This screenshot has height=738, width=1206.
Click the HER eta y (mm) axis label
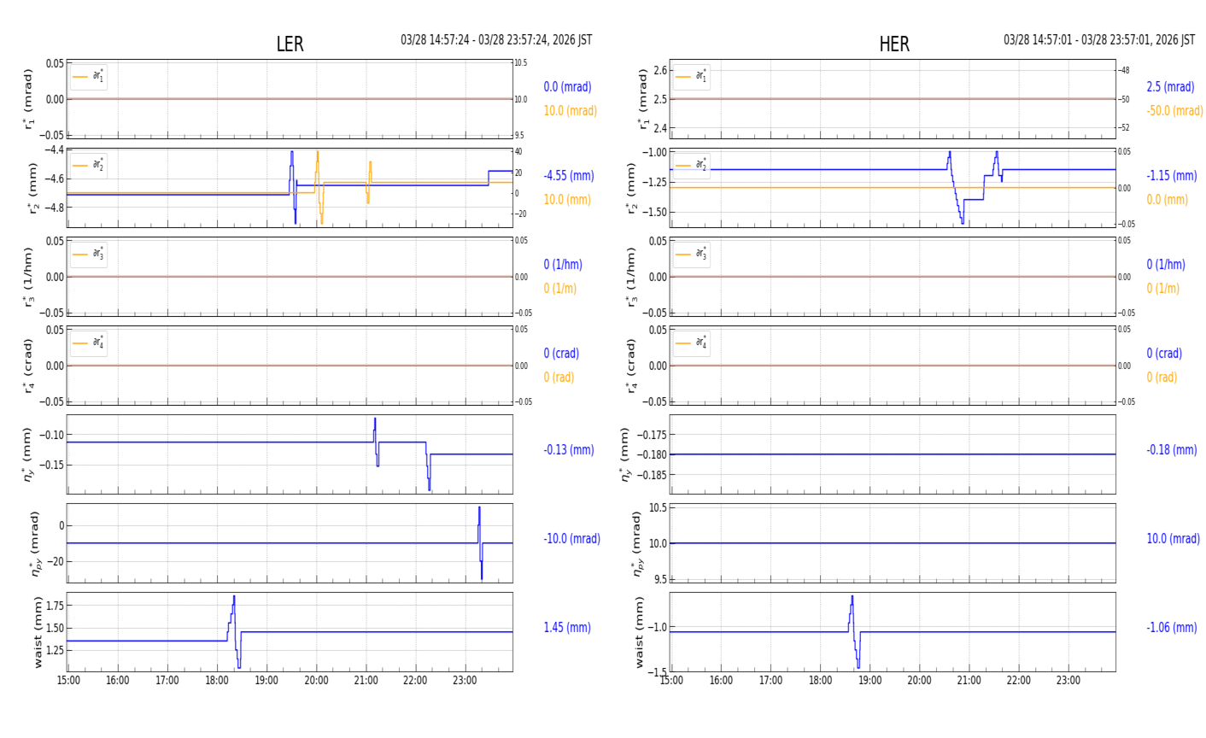pos(627,454)
